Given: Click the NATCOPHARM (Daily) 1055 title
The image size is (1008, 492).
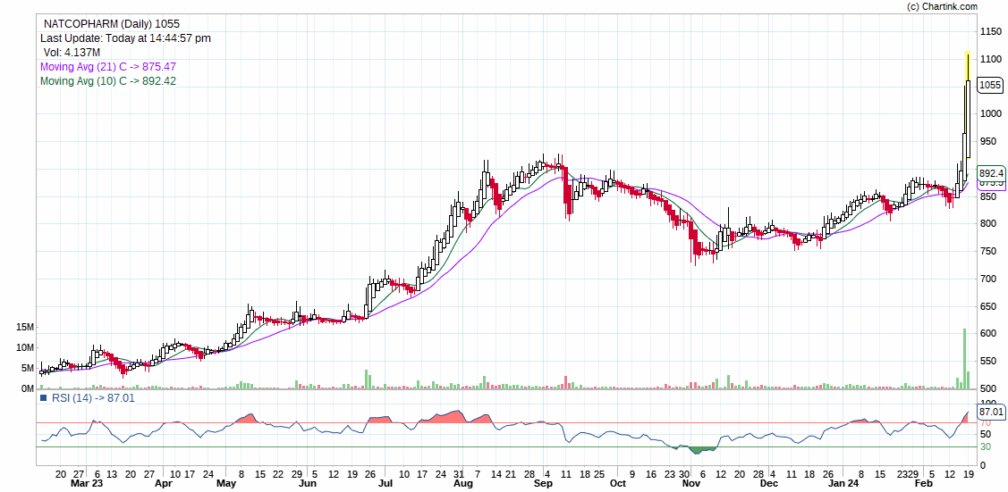Looking at the screenshot, I should 111,24.
